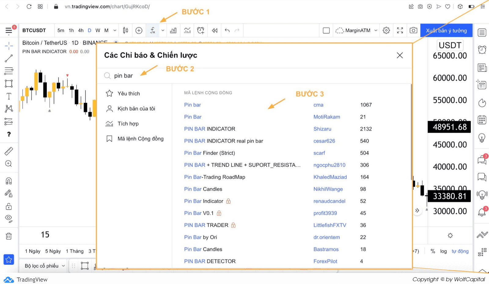Viewport: 489px width, 284px height.
Task: Expand the indicators favorites dropdown arrow
Action: click(x=163, y=30)
